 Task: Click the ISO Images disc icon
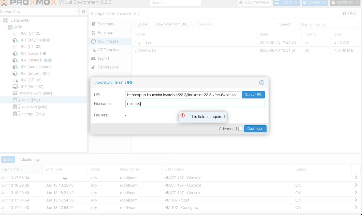(93, 41)
